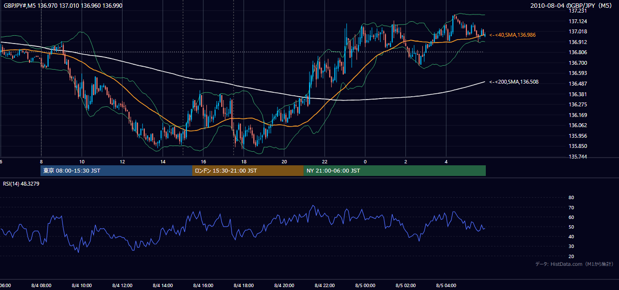The width and height of the screenshot is (619, 290).
Task: Click price axis value 135.744
Action: [x=577, y=157]
